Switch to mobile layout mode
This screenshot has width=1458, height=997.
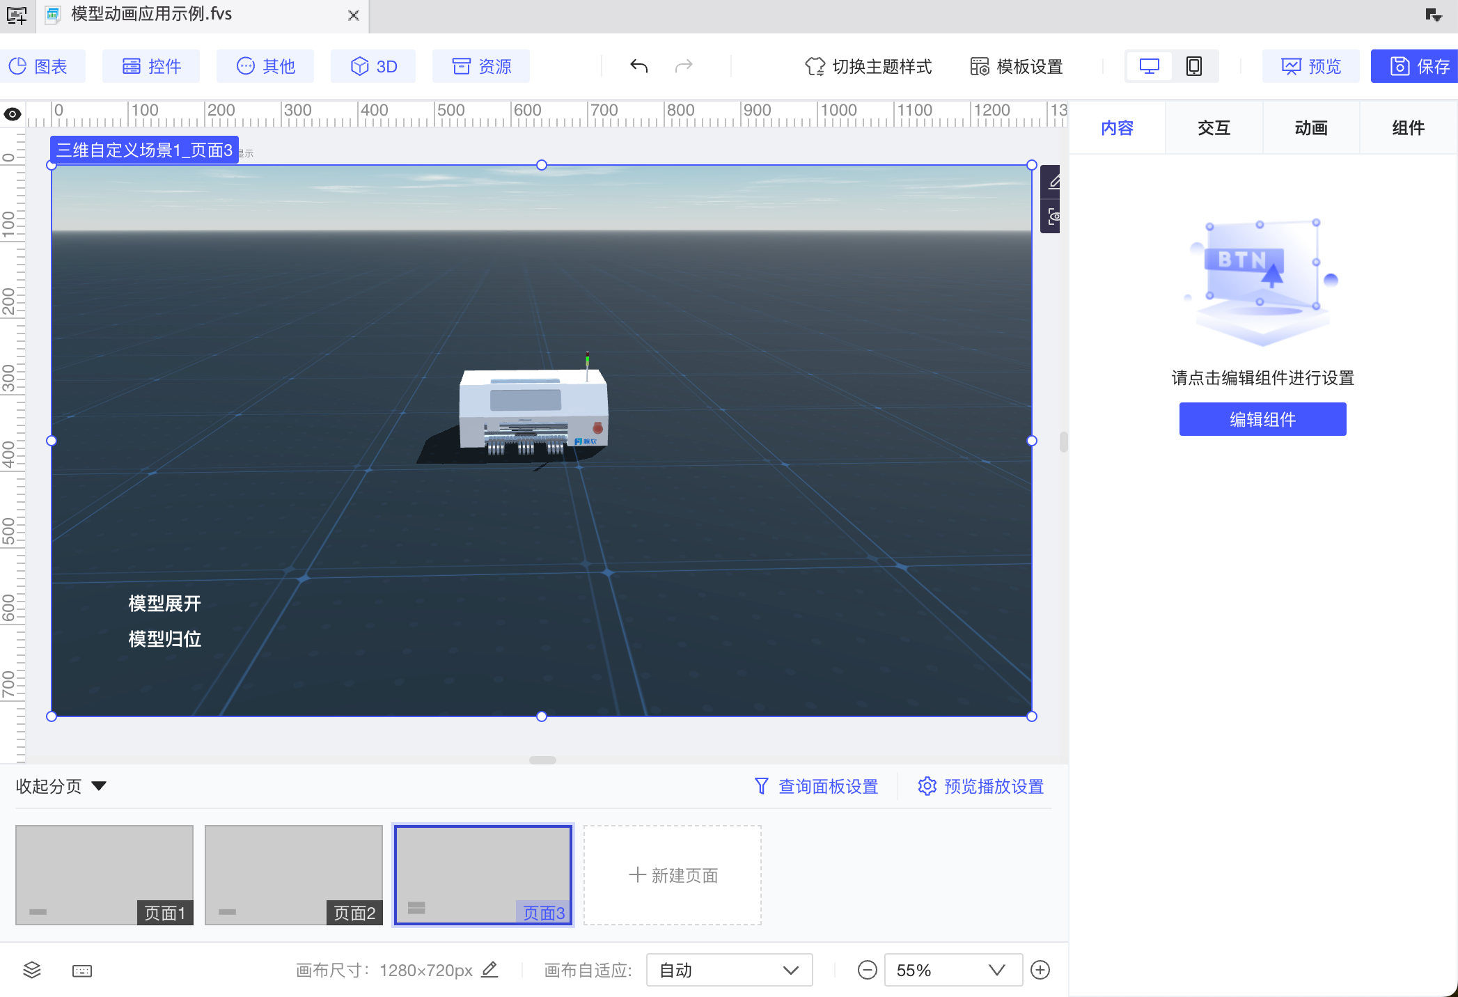pos(1194,66)
